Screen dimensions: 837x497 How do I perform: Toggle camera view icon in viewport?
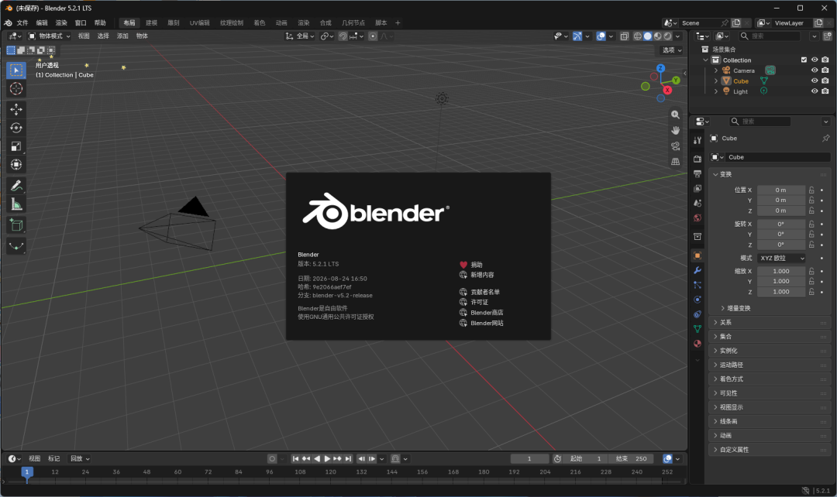point(675,146)
